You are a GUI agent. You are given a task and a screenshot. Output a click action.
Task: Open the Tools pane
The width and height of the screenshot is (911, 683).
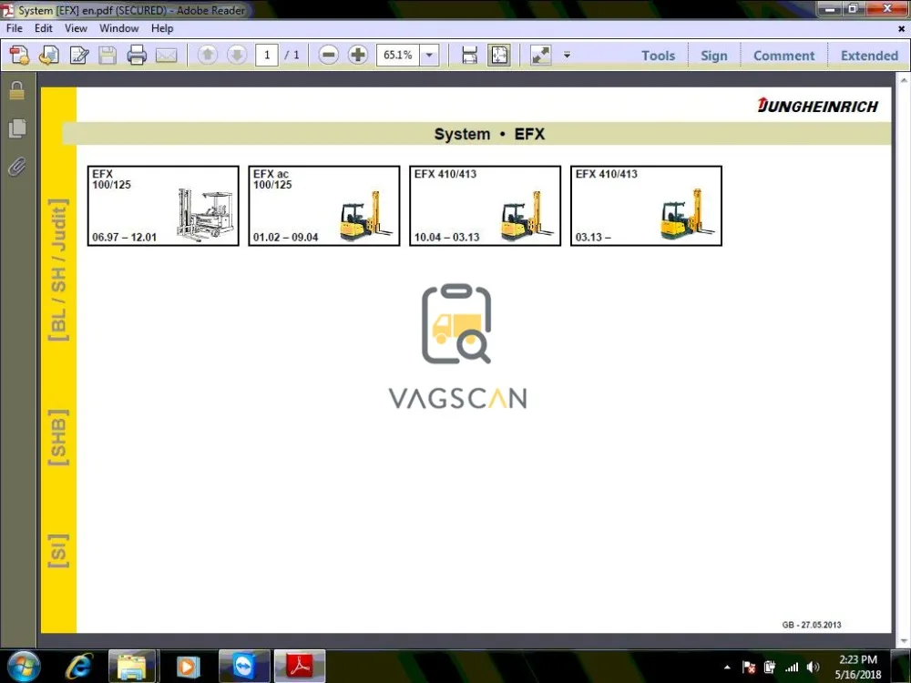(x=658, y=56)
